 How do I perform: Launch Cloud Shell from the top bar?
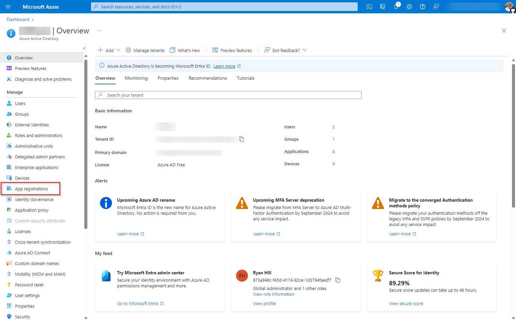[369, 6]
